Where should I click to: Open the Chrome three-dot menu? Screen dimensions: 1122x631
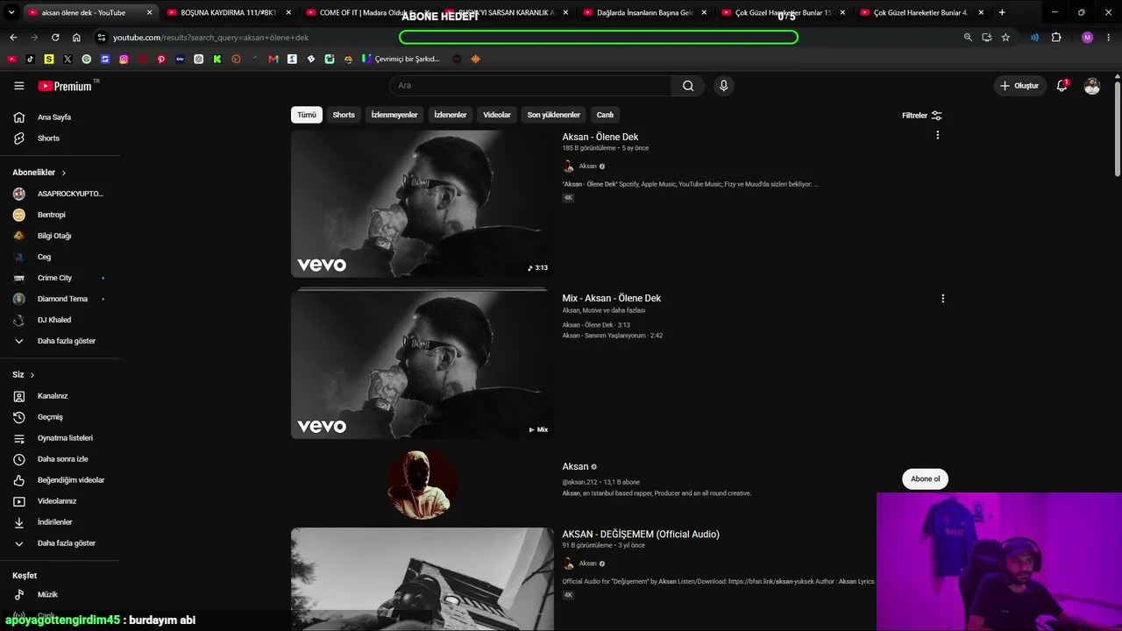pyautogui.click(x=1107, y=38)
